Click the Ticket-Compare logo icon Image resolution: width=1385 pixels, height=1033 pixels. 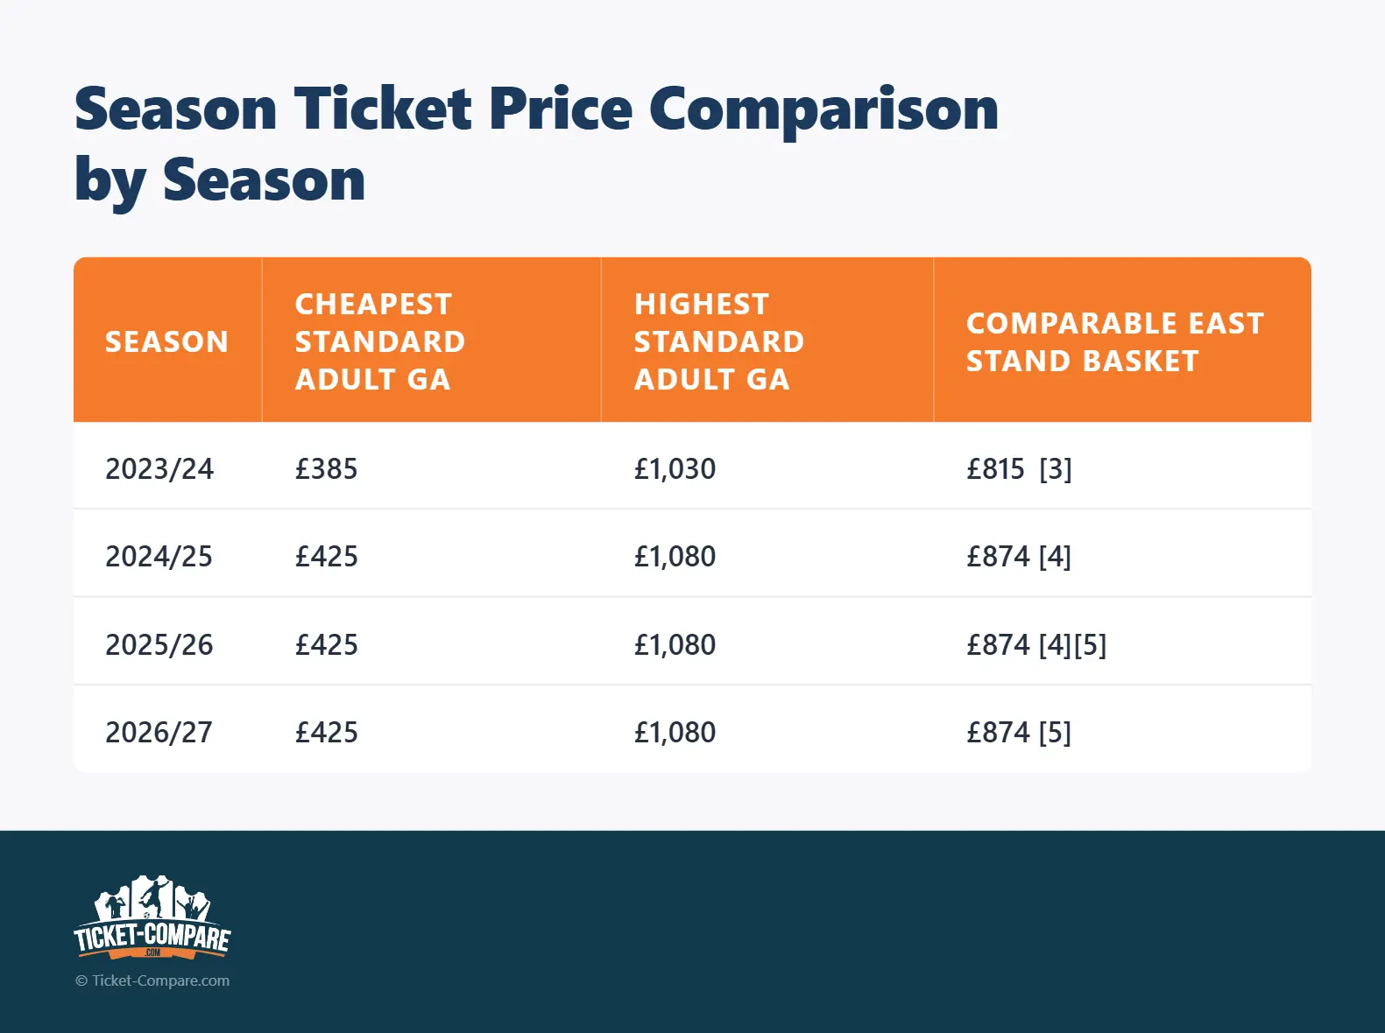point(152,917)
